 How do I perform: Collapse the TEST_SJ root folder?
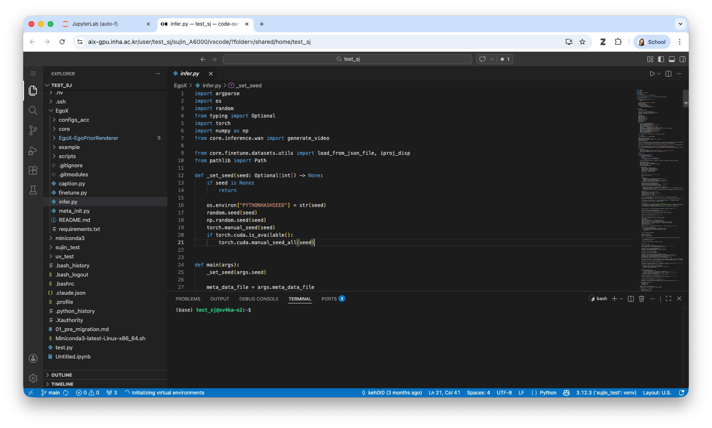coord(106,85)
